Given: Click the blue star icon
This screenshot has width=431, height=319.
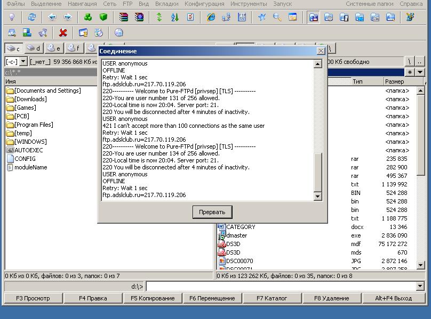Looking at the screenshot, I should 262,17.
